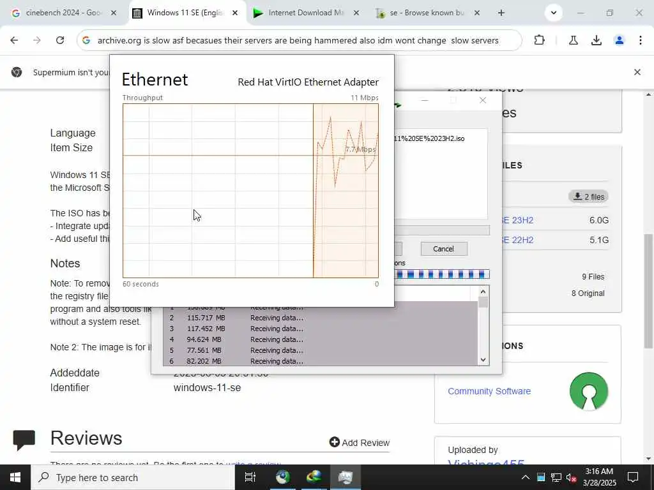This screenshot has height=490, width=654.
Task: Click the '2 files' download badge
Action: (588, 197)
